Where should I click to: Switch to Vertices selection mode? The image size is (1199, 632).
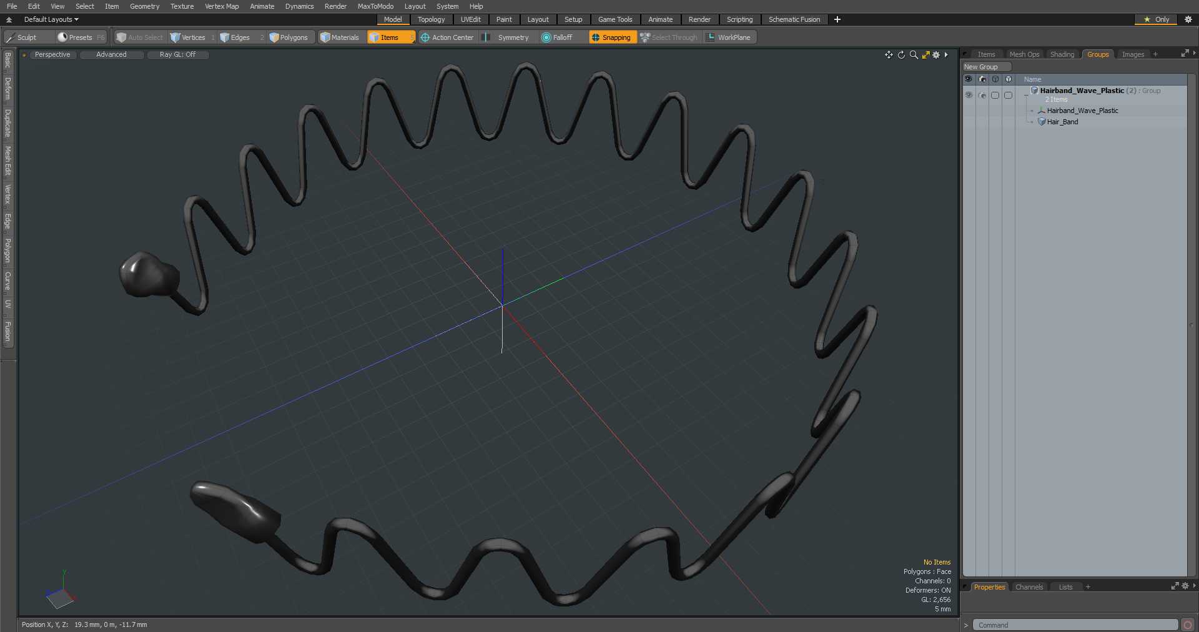click(192, 37)
